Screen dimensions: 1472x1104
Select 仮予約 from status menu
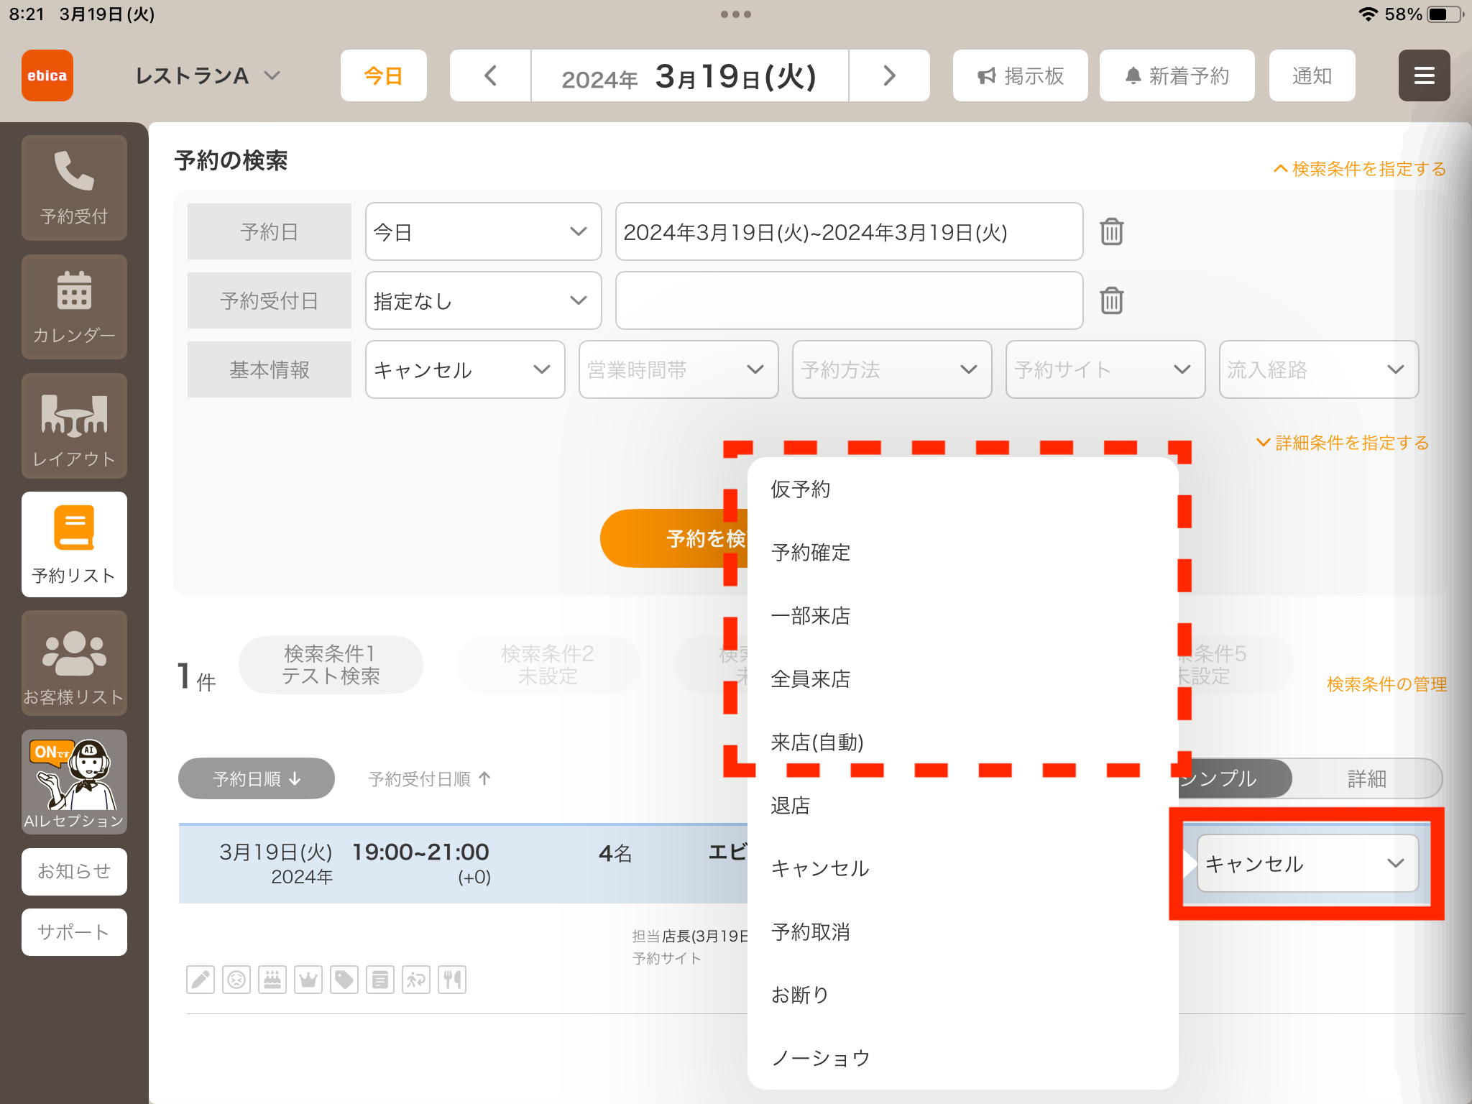(x=962, y=489)
